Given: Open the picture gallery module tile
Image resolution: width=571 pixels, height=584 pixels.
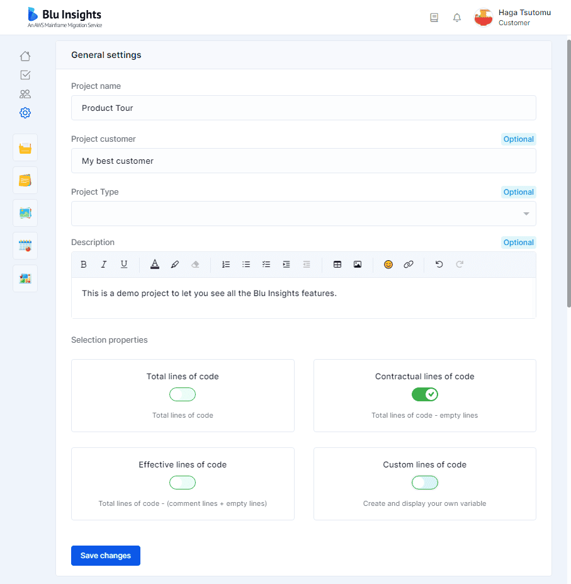Looking at the screenshot, I should pyautogui.click(x=25, y=213).
